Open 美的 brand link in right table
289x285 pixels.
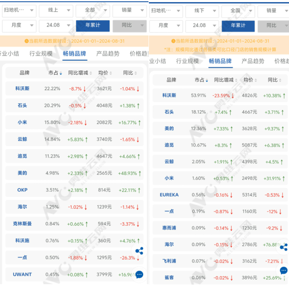[x=169, y=128]
